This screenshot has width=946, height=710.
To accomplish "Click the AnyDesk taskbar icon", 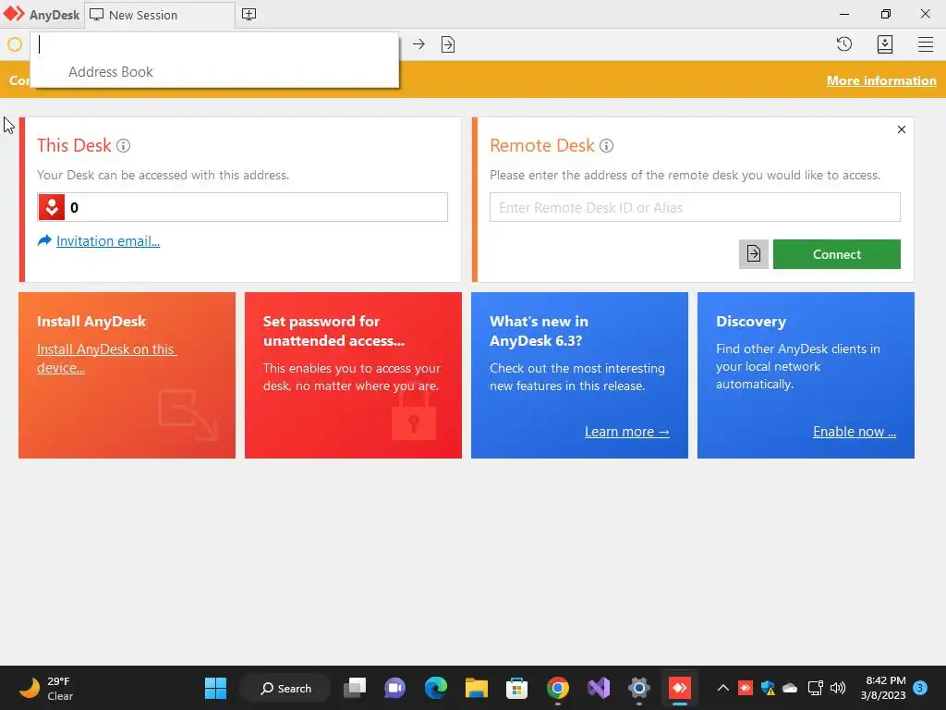I will pos(679,688).
